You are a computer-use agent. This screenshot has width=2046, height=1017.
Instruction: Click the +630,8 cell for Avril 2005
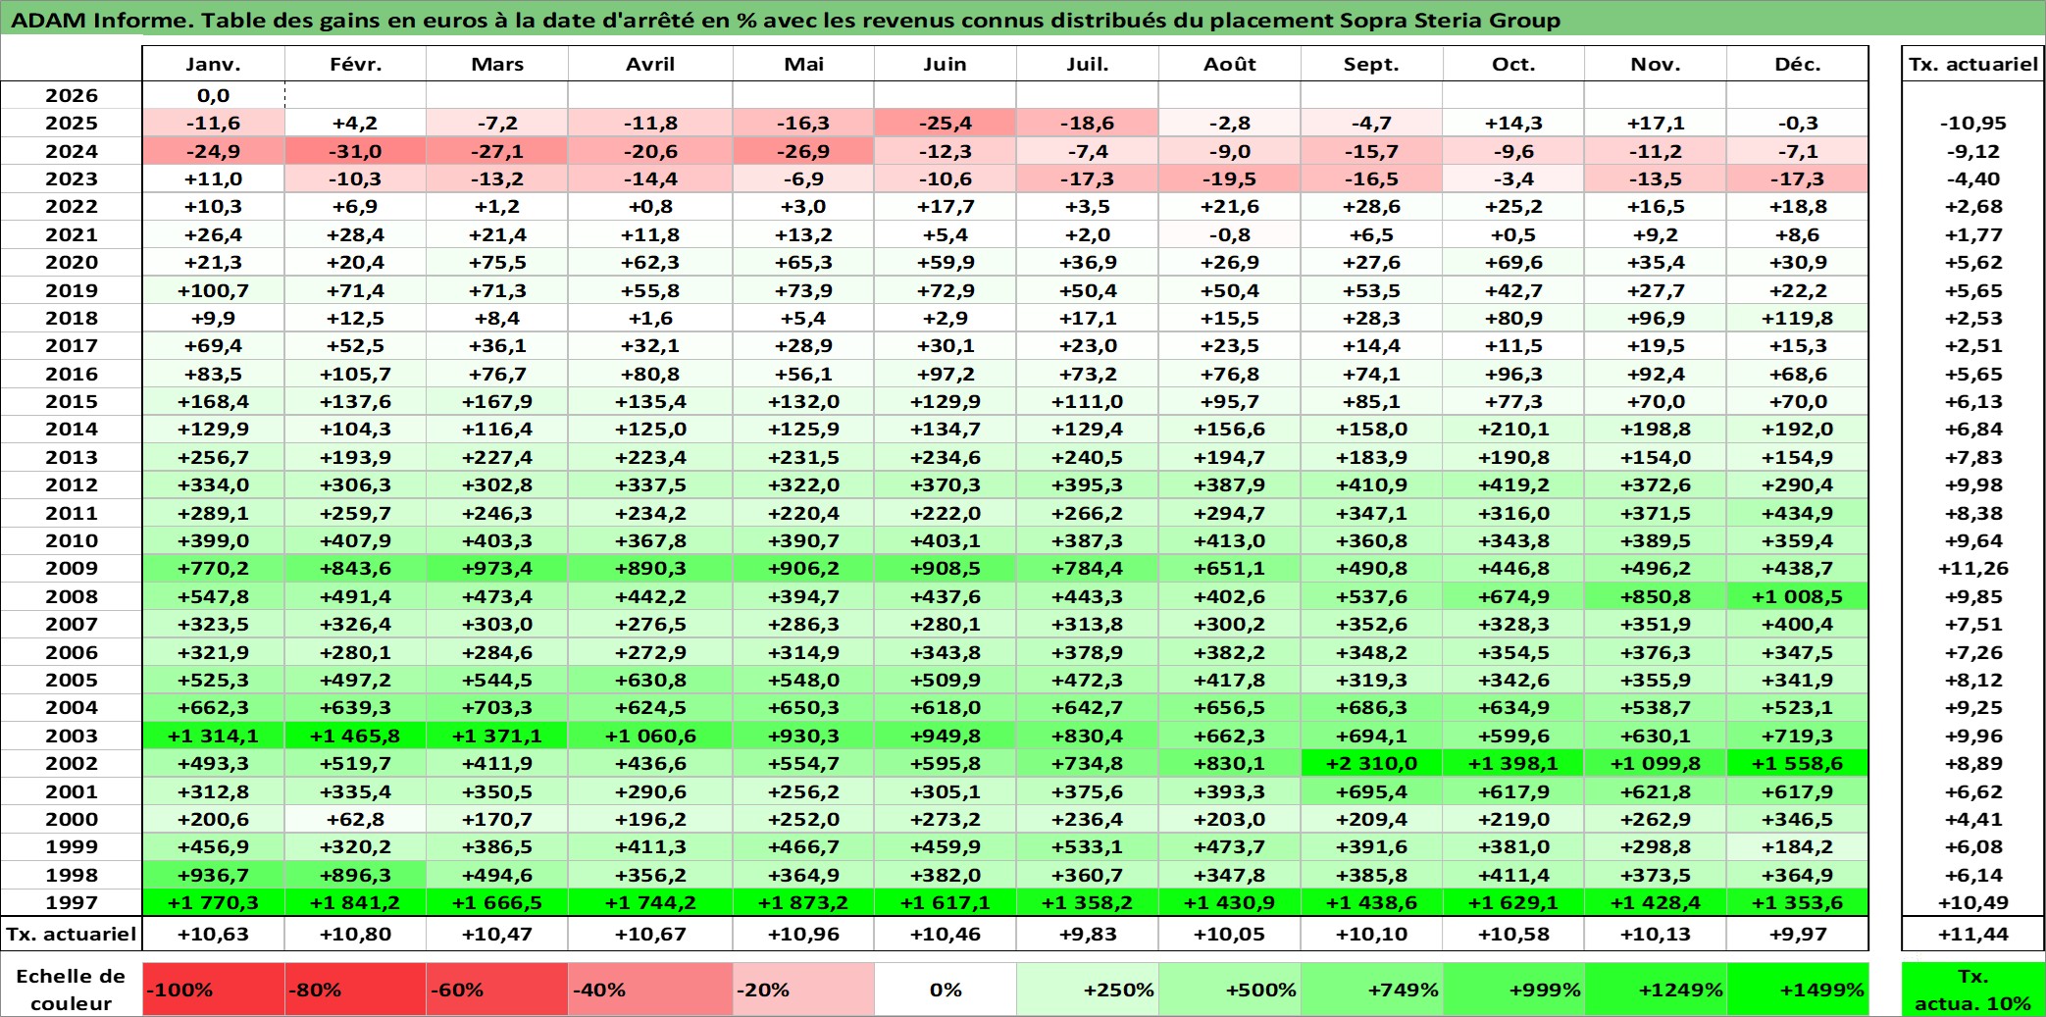650,680
